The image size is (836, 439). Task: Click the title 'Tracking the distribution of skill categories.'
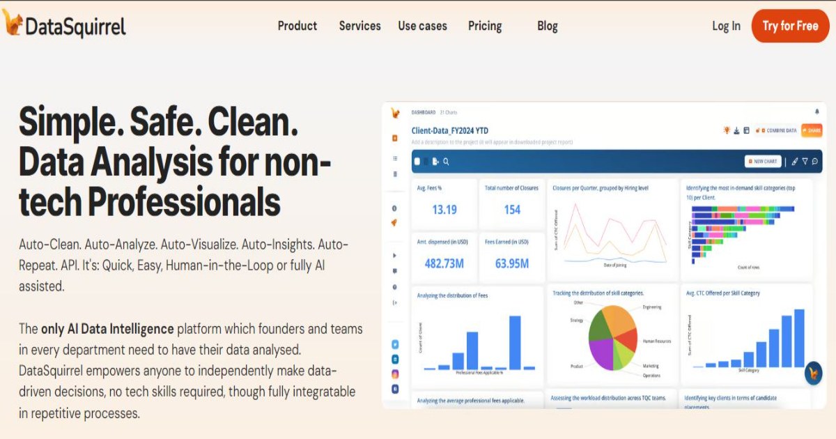(598, 293)
